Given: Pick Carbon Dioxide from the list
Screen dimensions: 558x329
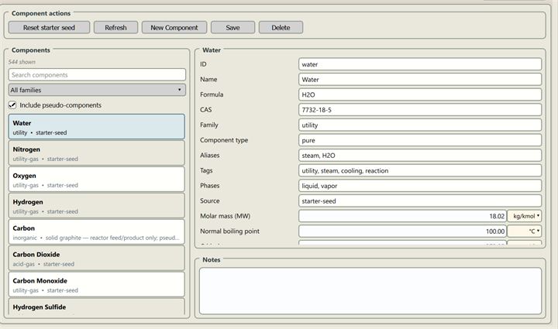Looking at the screenshot, I should (x=96, y=259).
